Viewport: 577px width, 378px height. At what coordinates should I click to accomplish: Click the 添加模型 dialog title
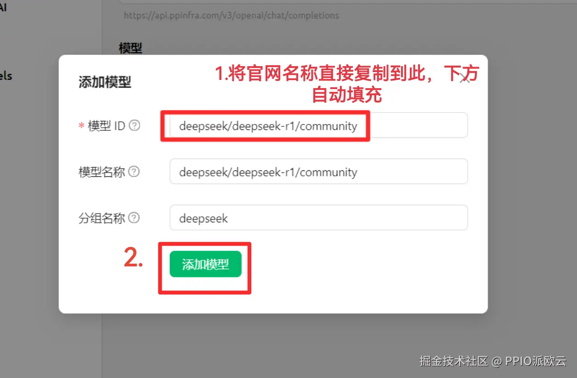[x=105, y=82]
